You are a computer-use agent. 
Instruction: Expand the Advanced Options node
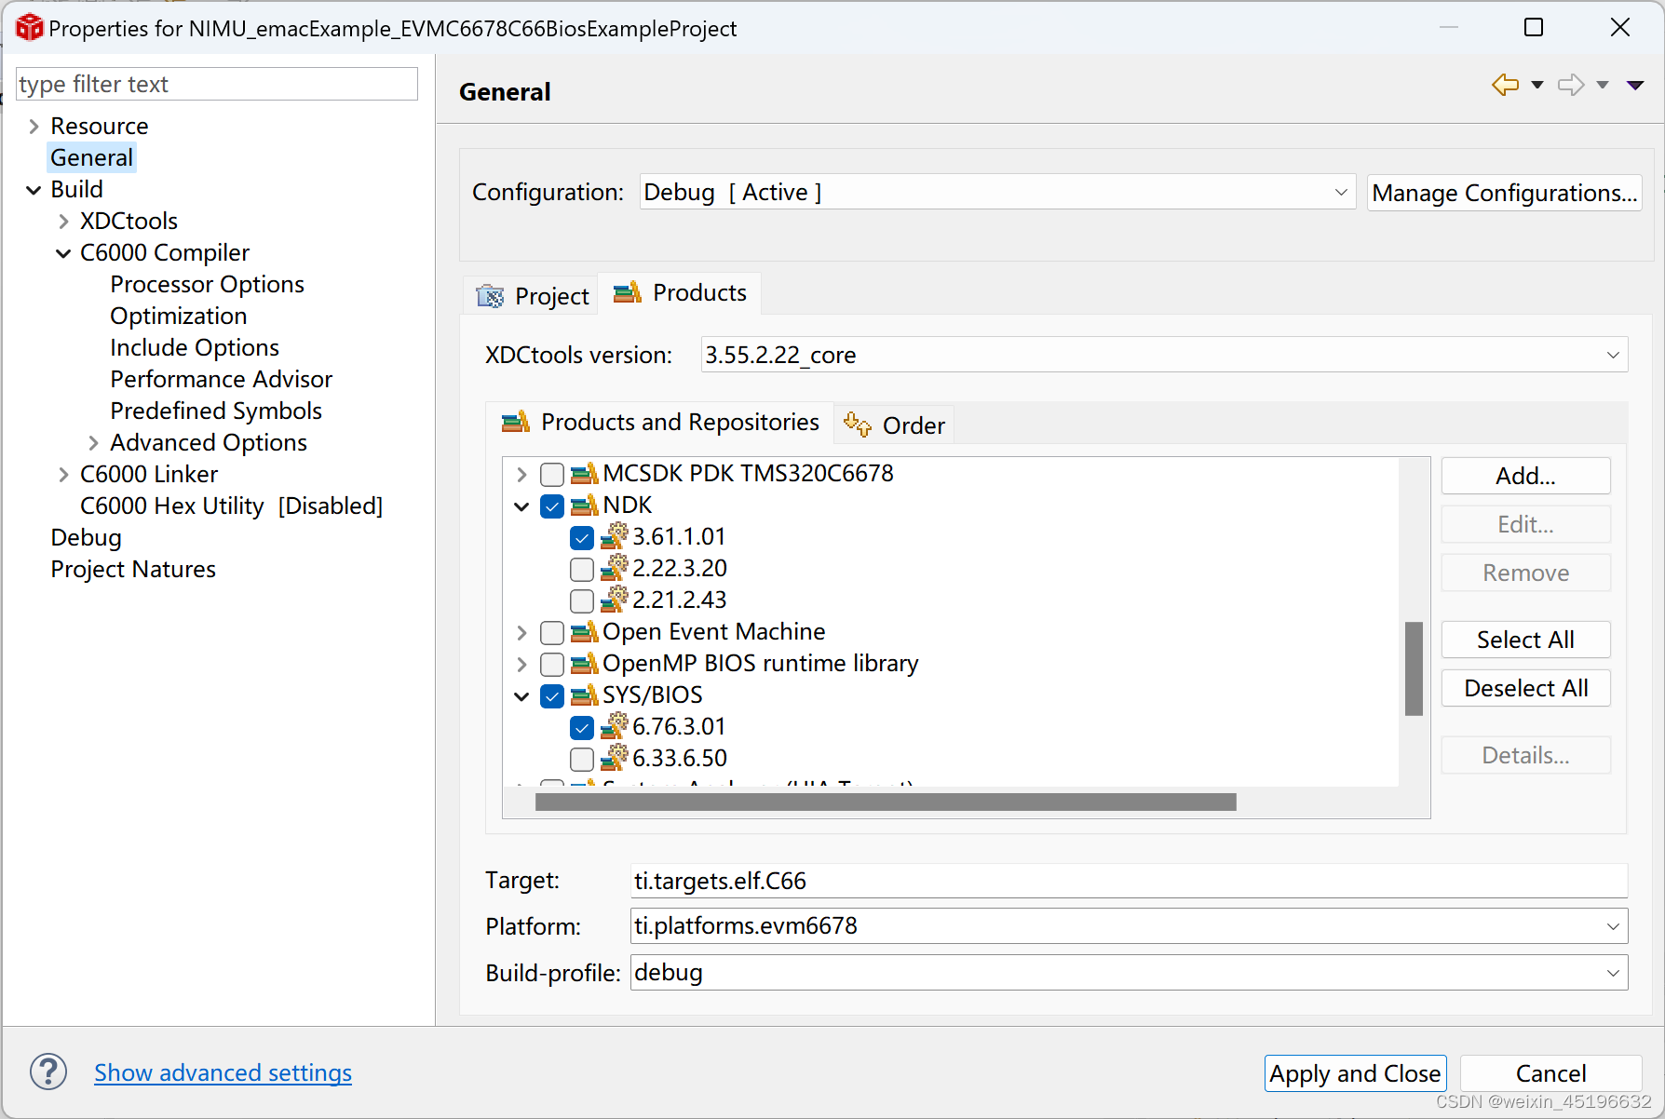93,443
